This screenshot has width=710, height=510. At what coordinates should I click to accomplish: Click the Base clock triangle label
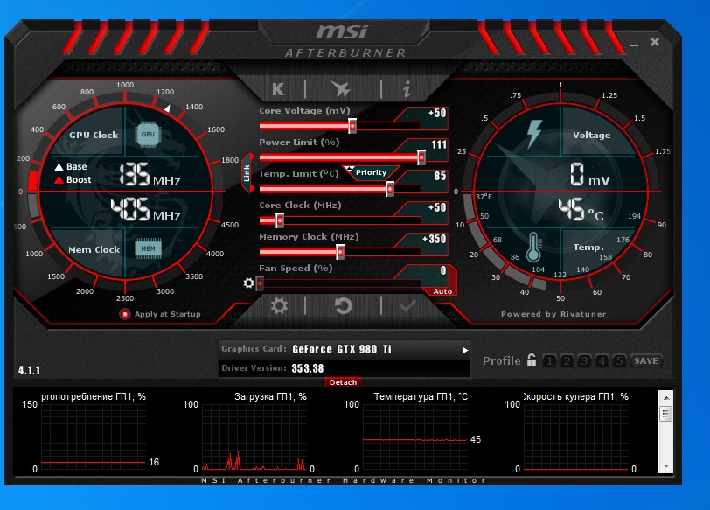coord(70,167)
